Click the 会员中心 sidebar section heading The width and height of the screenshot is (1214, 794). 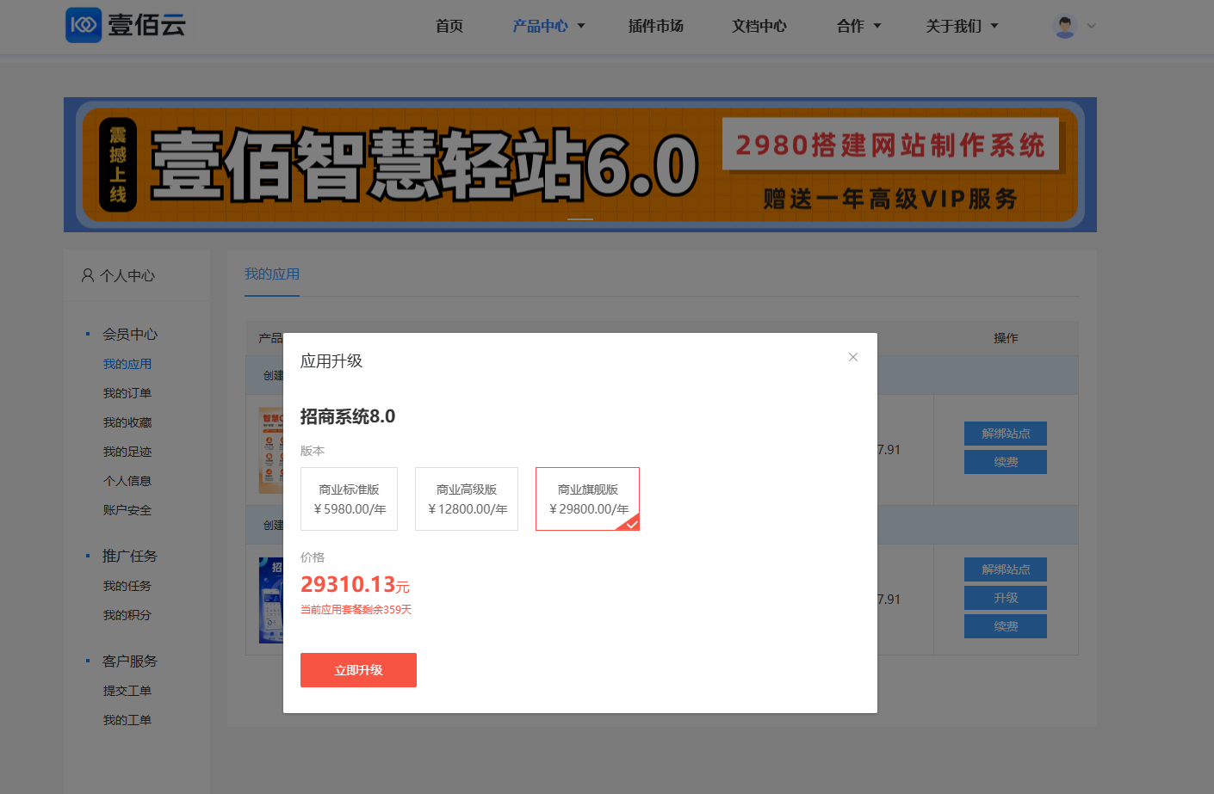[130, 334]
